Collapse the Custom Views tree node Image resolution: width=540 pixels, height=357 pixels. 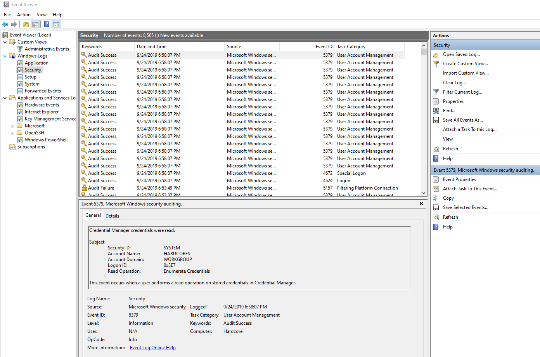click(5, 42)
